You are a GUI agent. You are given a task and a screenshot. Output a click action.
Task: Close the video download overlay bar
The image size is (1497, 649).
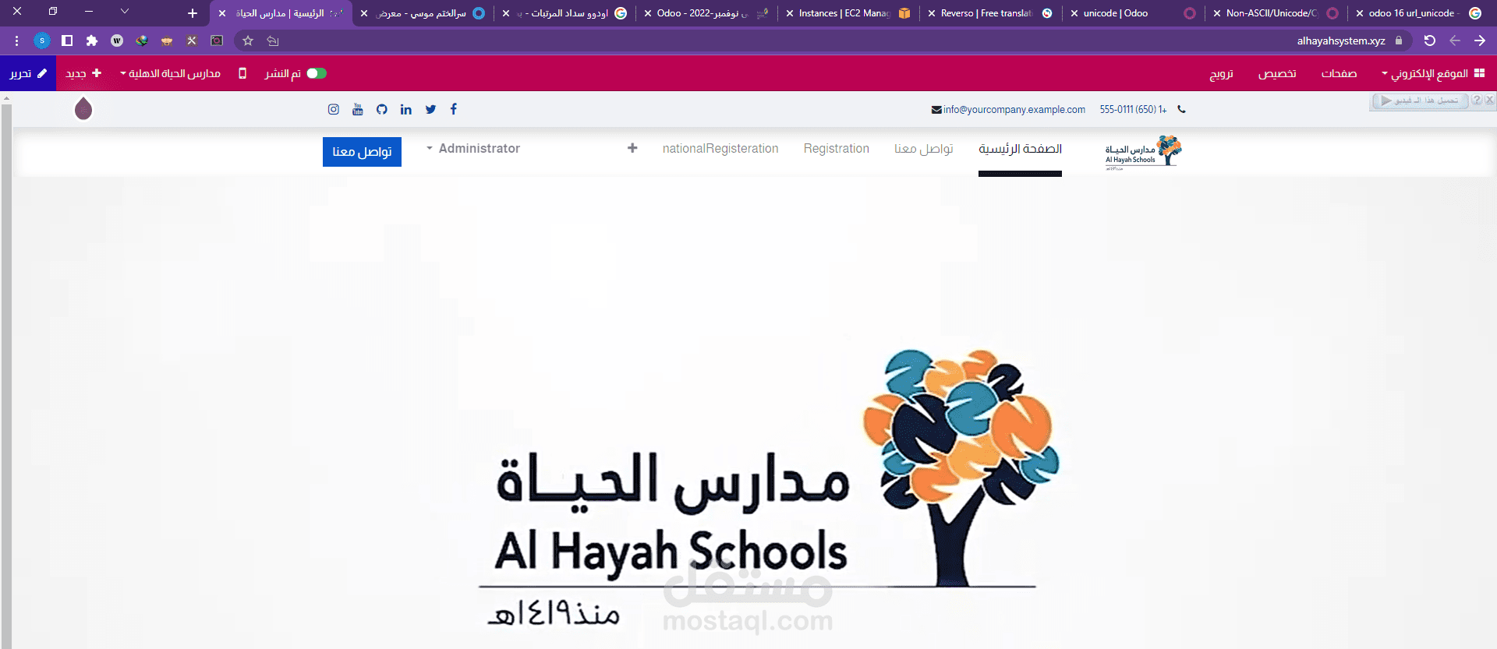(x=1489, y=101)
